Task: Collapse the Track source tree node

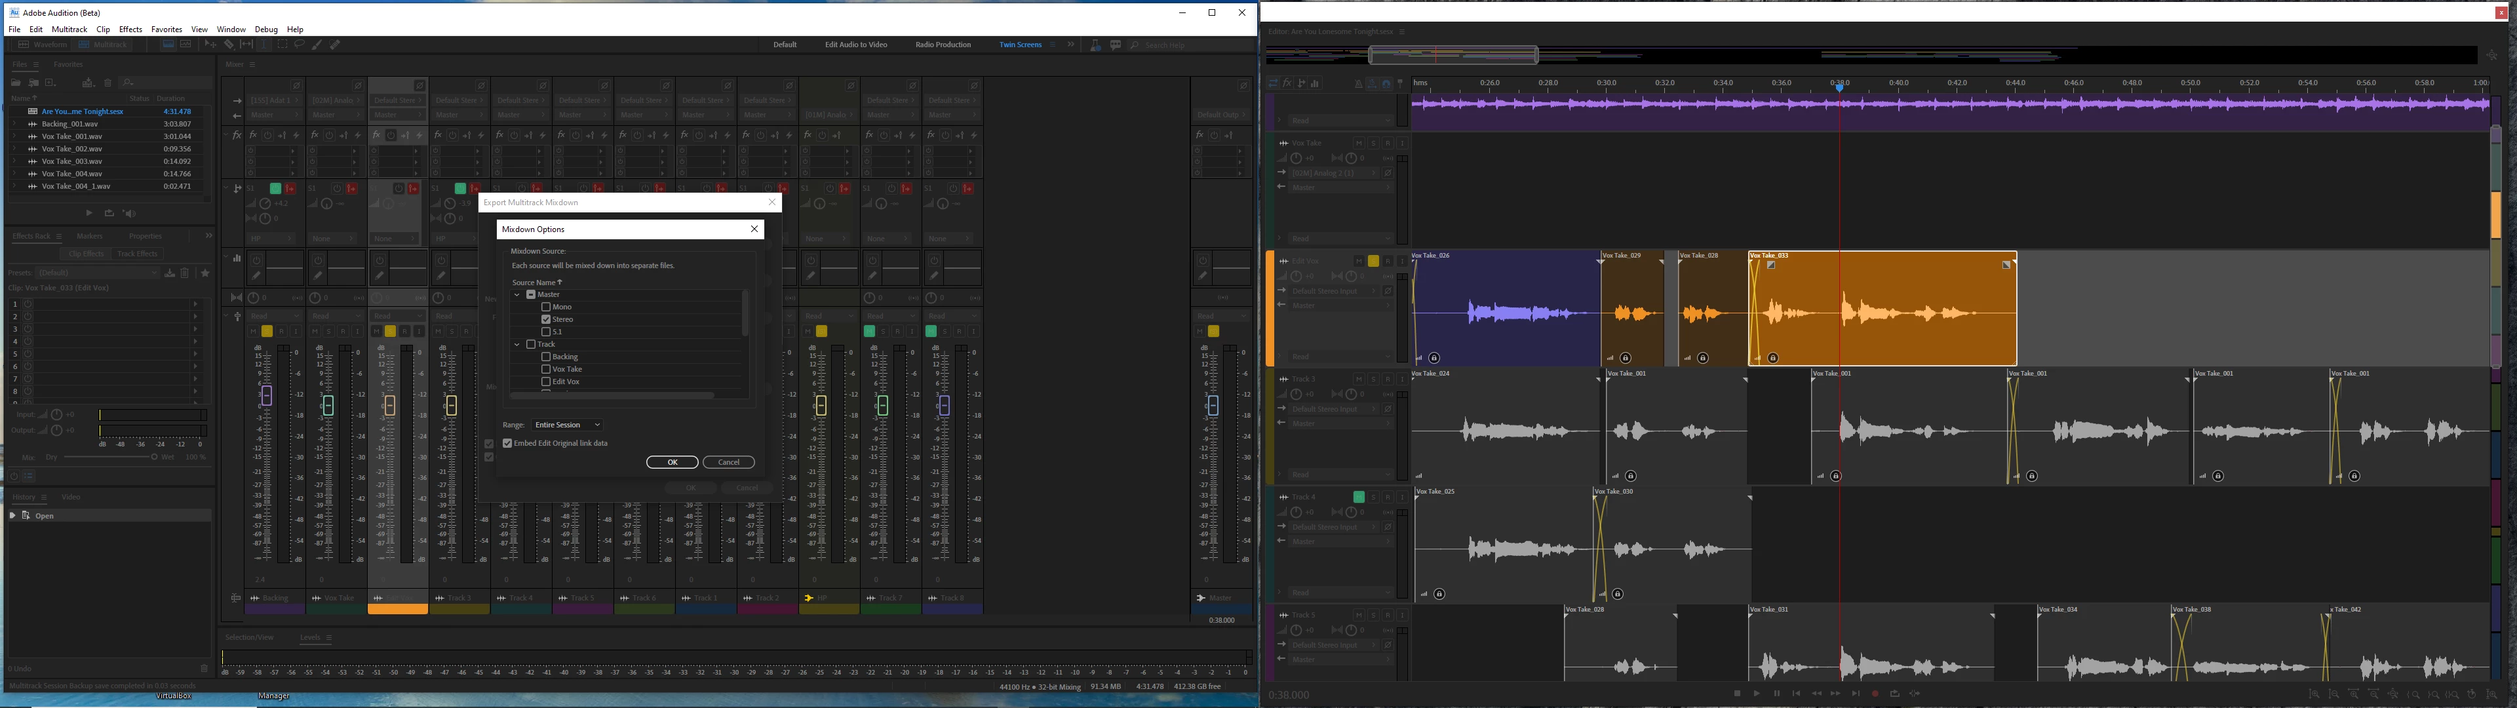Action: click(x=517, y=344)
